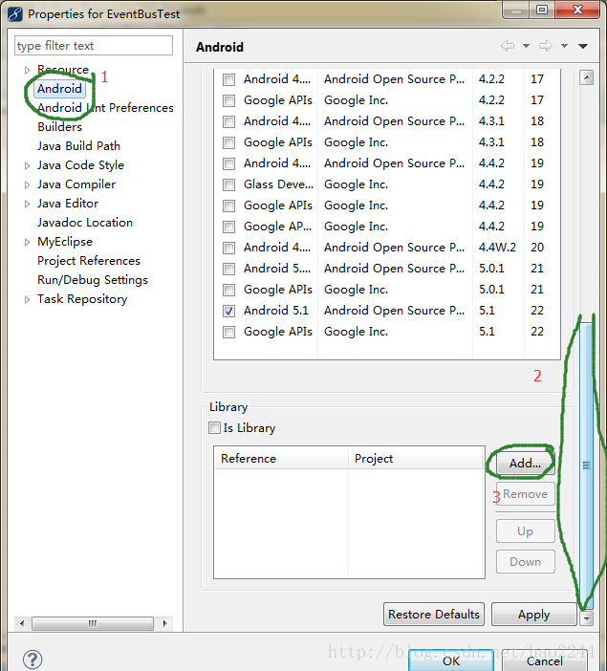Enable the Is Library checkbox
Image resolution: width=607 pixels, height=671 pixels.
click(x=215, y=428)
